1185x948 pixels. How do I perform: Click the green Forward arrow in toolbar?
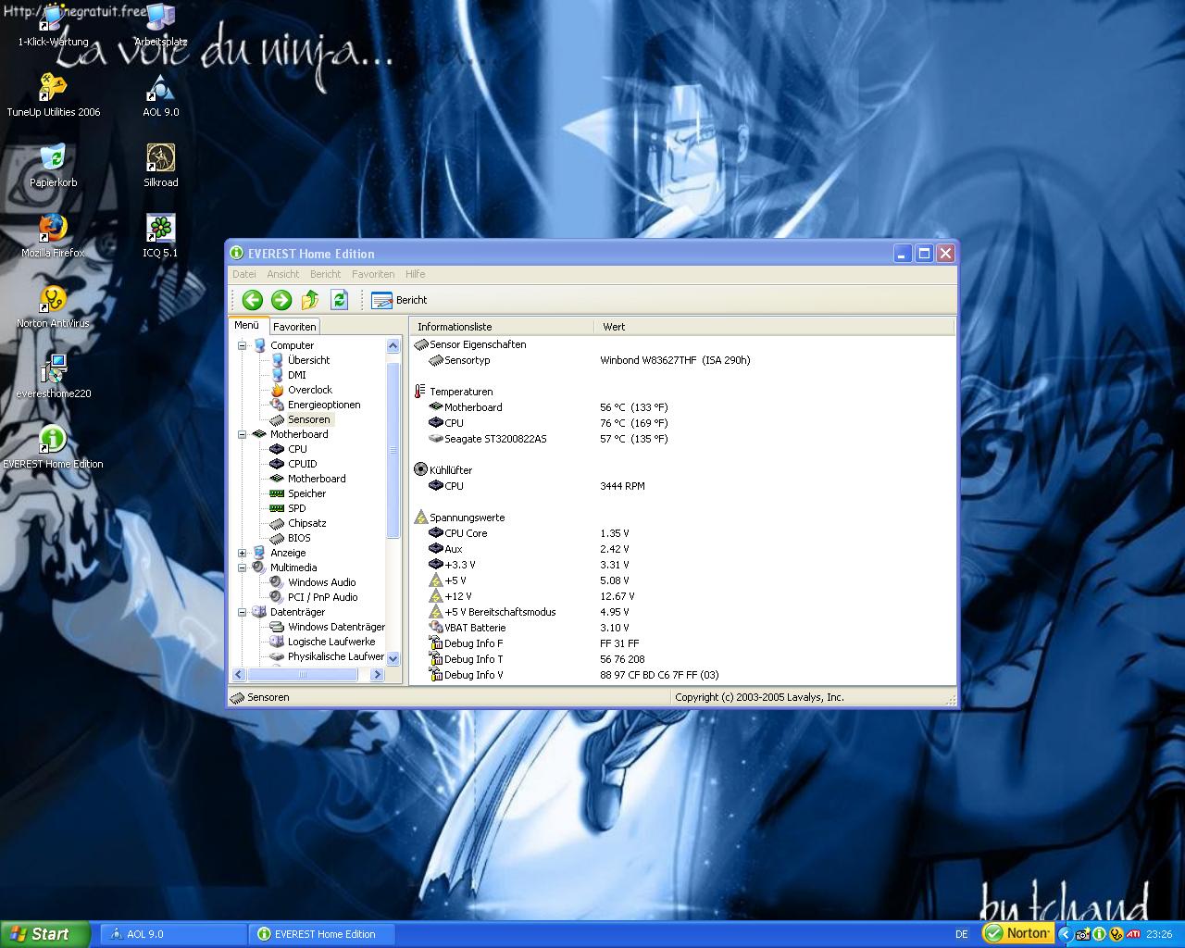281,300
